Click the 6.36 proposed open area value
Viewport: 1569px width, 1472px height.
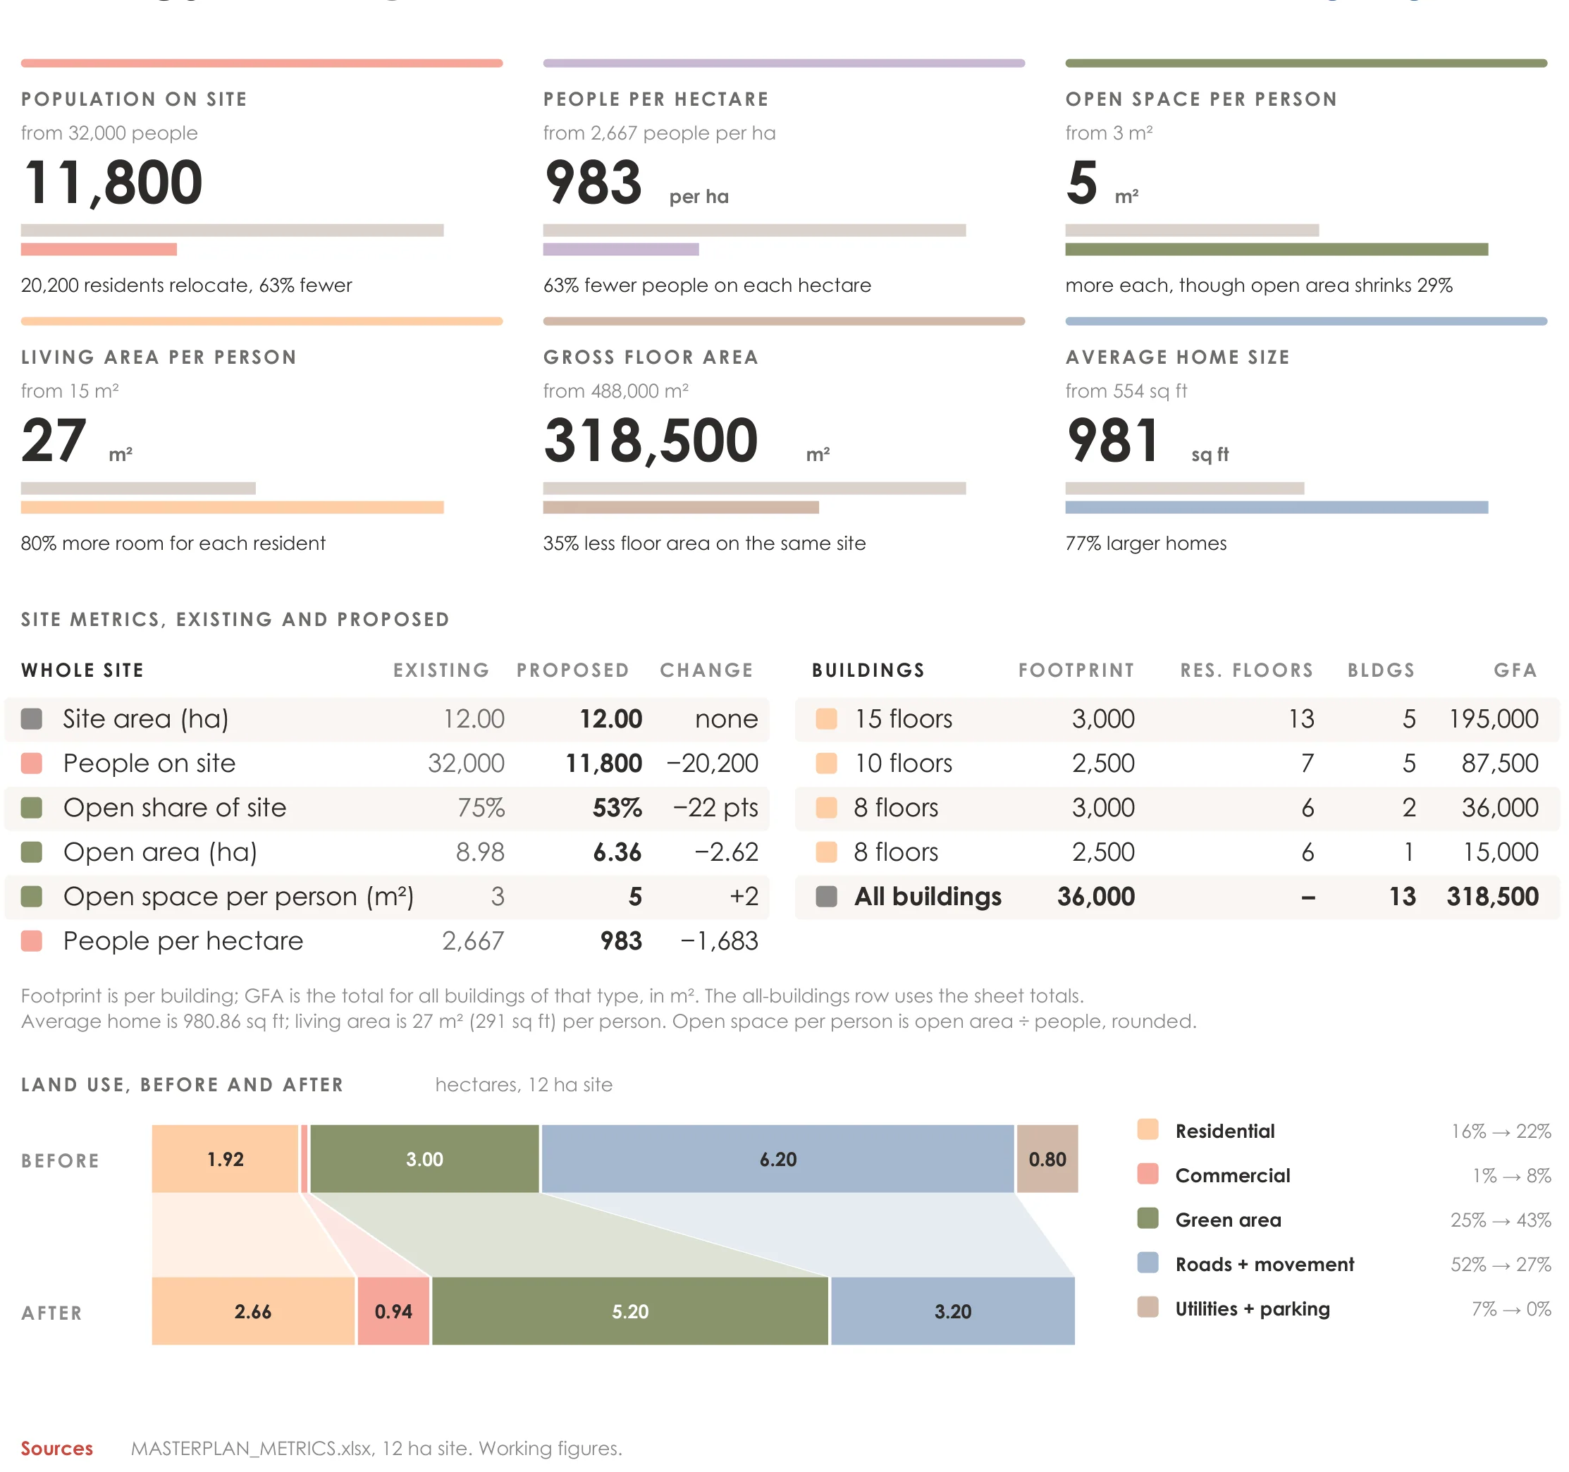(617, 852)
